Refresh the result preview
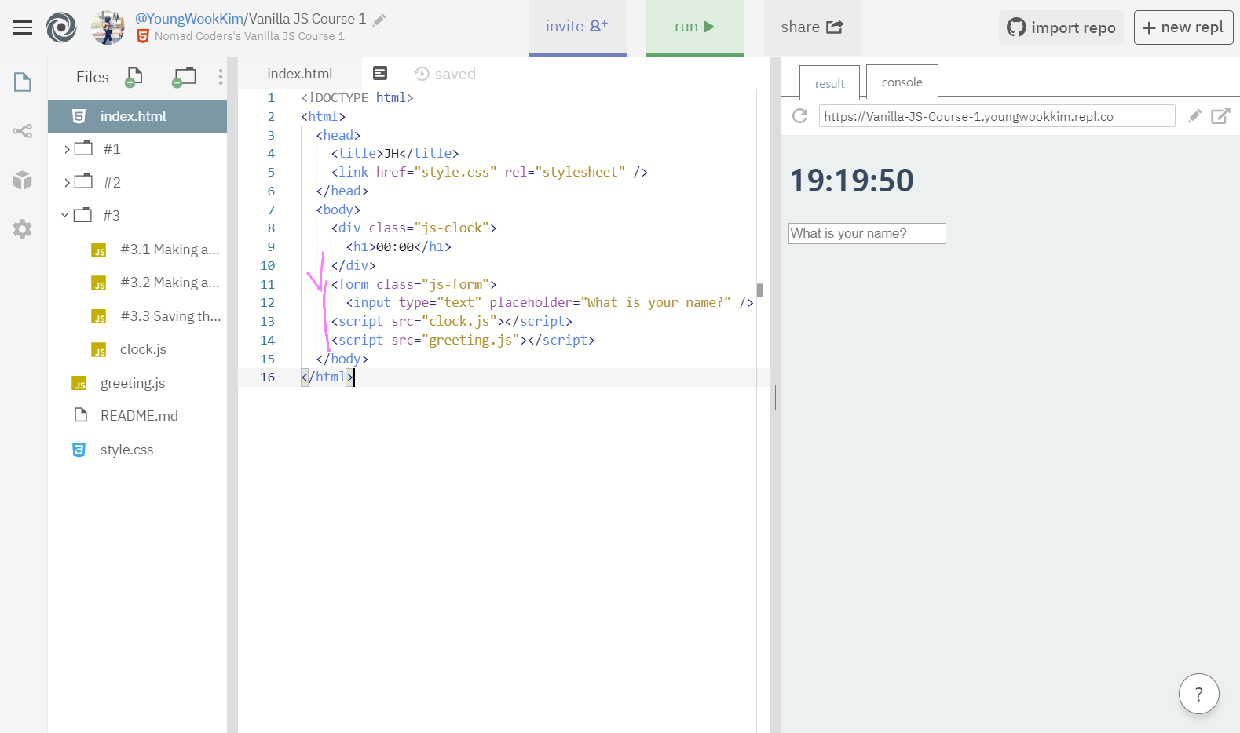1240x733 pixels. point(799,116)
